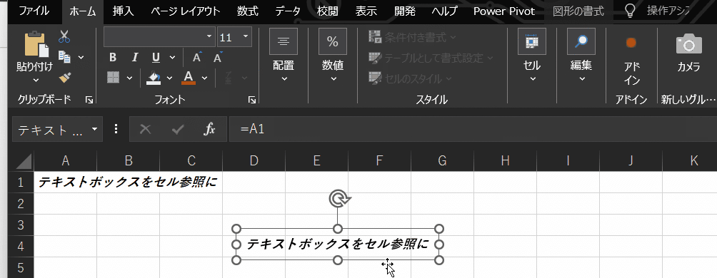Select the column D header
717x278 pixels.
pos(254,160)
